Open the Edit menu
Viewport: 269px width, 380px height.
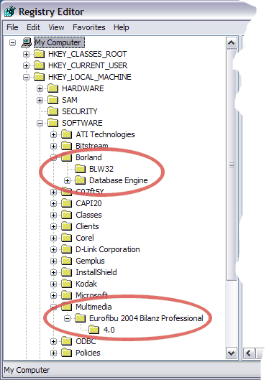(x=33, y=27)
